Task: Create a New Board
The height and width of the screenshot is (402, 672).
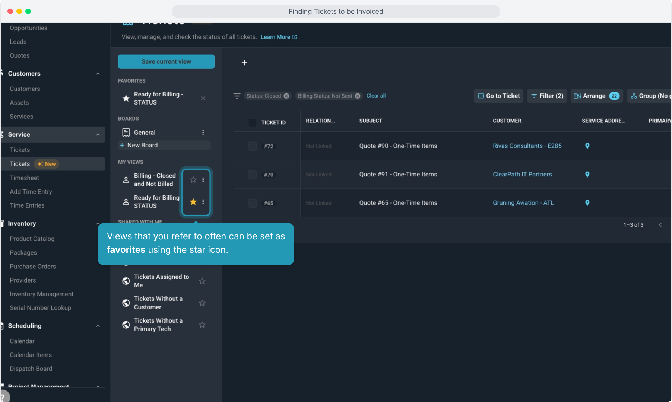Action: pyautogui.click(x=164, y=146)
